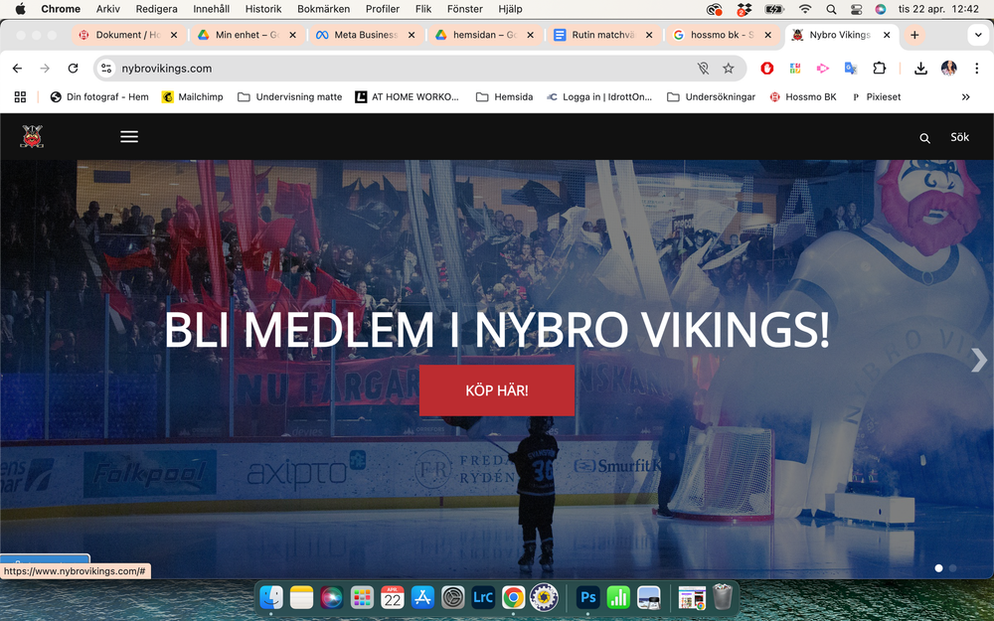Open Launchpad from the Dock
994x621 pixels.
pos(362,597)
